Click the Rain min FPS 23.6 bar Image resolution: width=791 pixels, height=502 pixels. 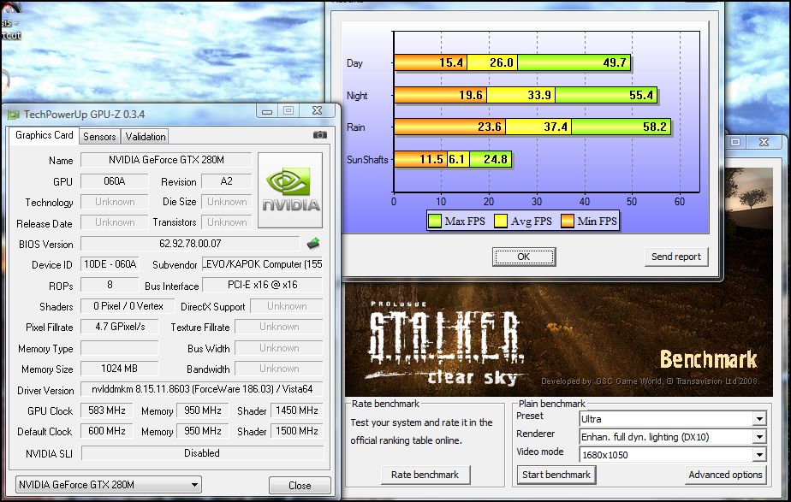(449, 127)
